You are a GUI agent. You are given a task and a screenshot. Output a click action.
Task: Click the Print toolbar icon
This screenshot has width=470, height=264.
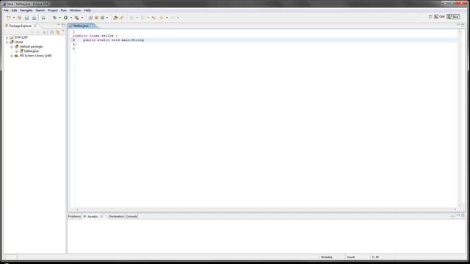tap(43, 18)
